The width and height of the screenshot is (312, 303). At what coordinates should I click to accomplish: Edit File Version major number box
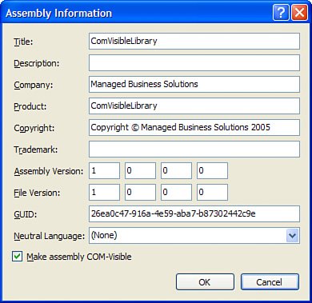(104, 193)
